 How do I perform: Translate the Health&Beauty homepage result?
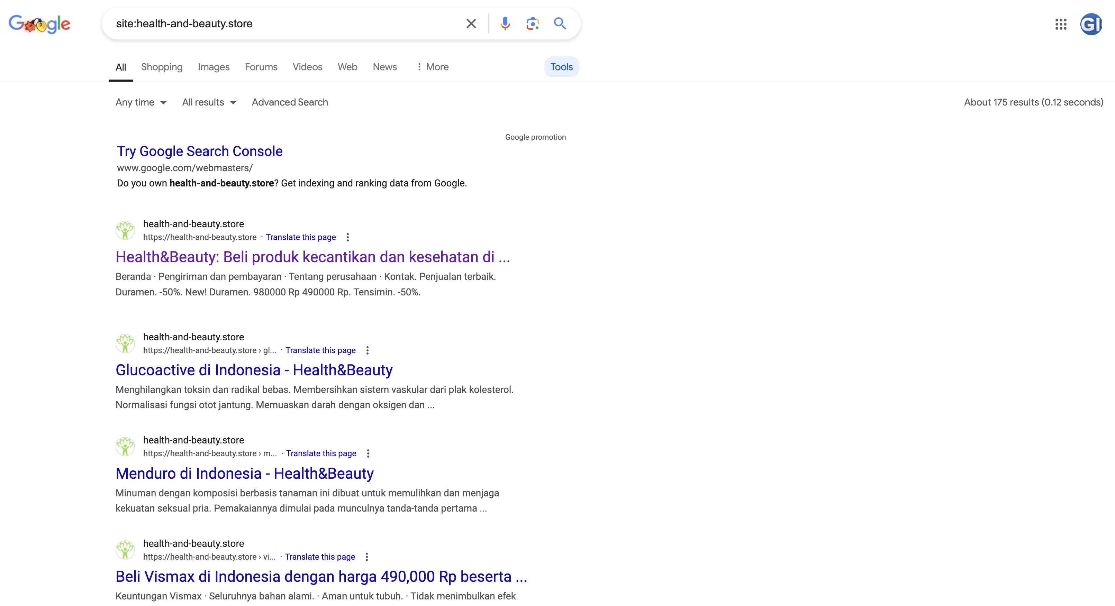(301, 237)
